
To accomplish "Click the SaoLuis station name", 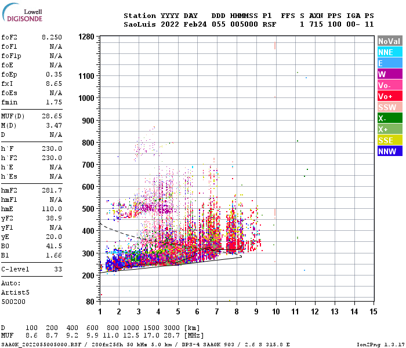I will click(x=140, y=24).
